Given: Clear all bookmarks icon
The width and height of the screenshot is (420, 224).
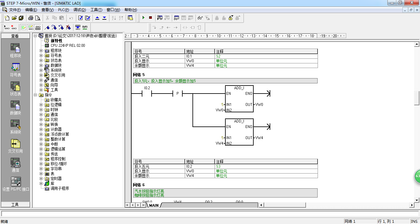Looking at the screenshot, I should click(69, 27).
